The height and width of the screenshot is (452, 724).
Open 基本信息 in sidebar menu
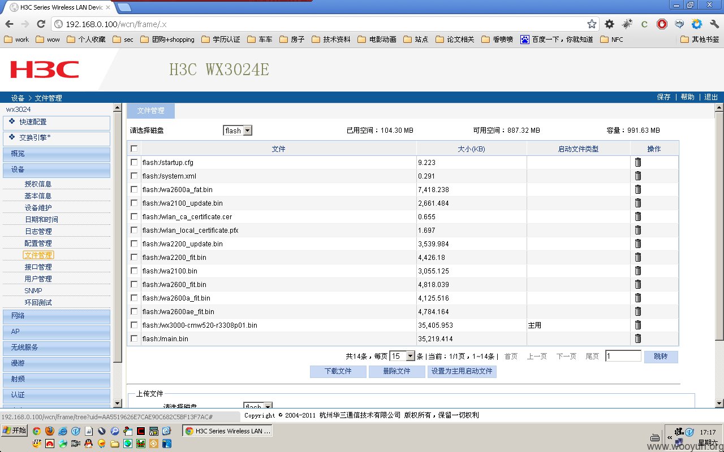(x=38, y=195)
